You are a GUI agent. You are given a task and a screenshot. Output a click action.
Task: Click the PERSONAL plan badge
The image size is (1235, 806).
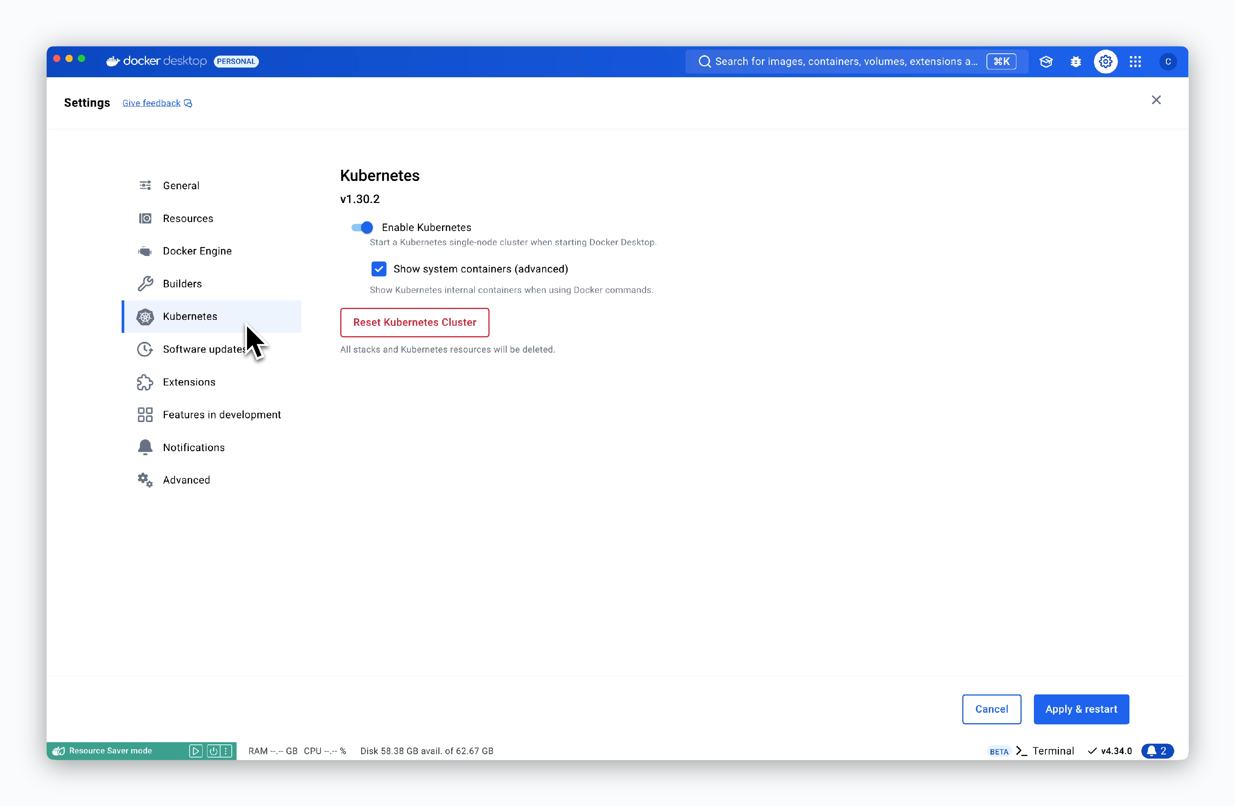pos(236,61)
